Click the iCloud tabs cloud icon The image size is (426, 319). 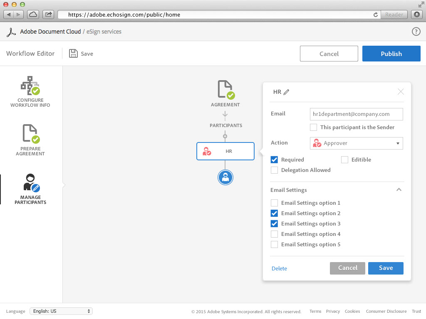tap(33, 15)
